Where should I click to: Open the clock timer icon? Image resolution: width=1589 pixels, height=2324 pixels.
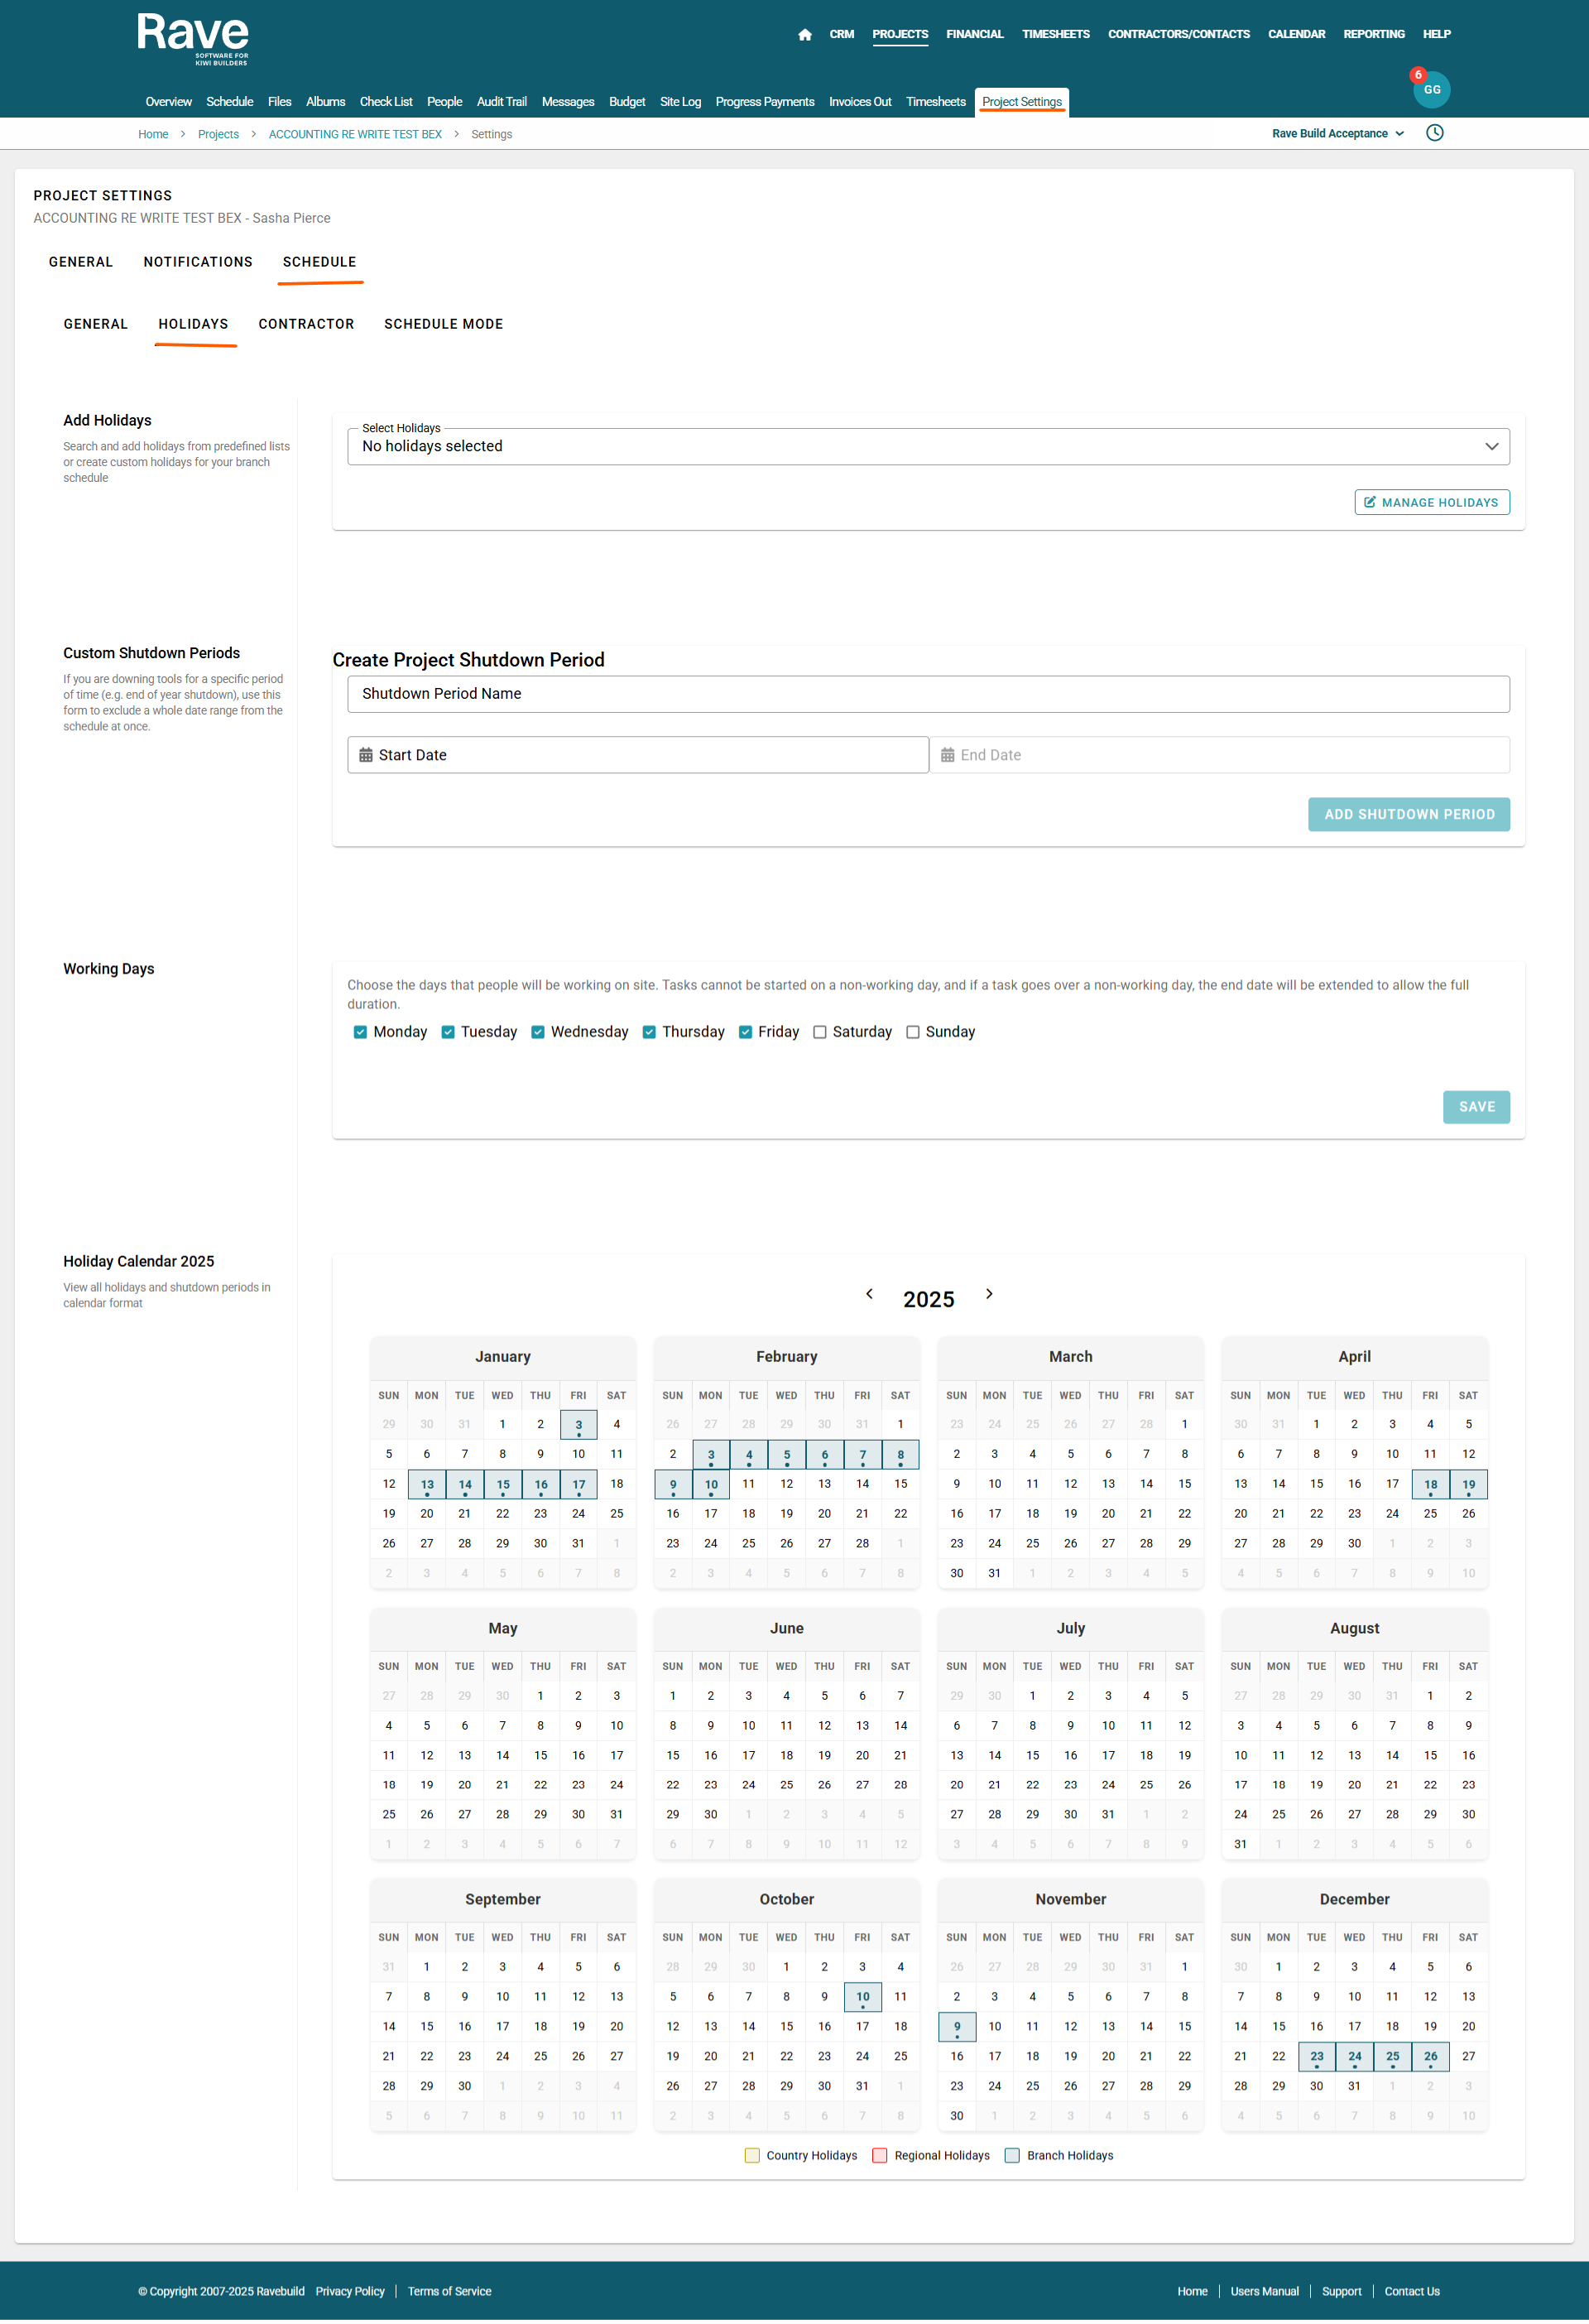tap(1434, 133)
